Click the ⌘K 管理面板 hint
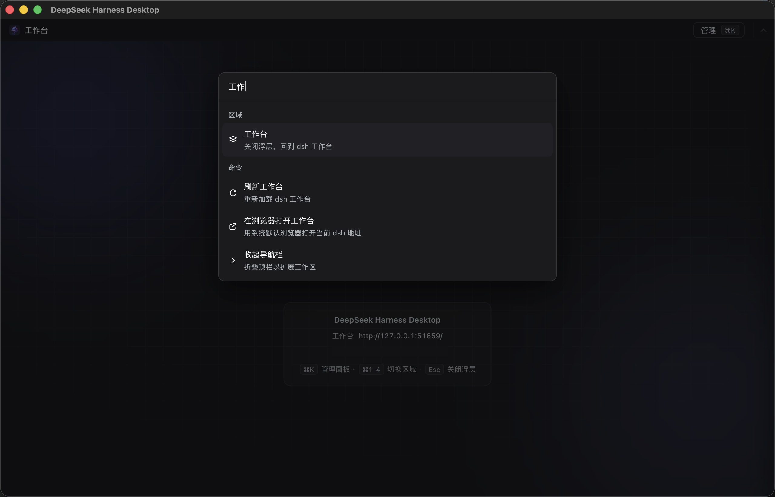The height and width of the screenshot is (497, 775). [325, 369]
